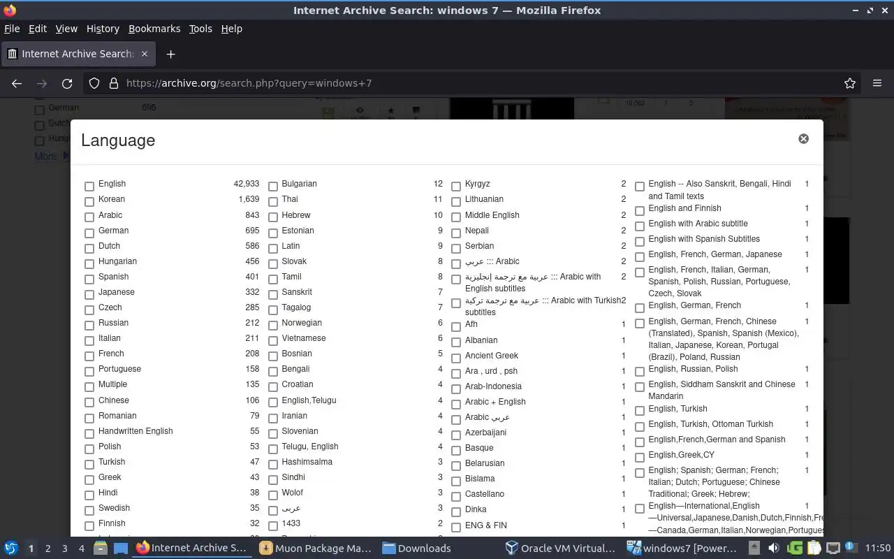Check the Hebrew language checkbox

coord(273,217)
